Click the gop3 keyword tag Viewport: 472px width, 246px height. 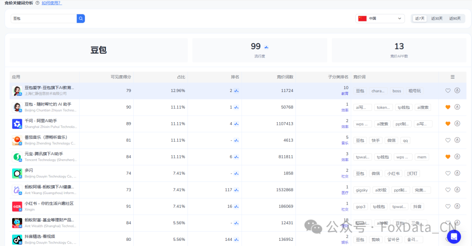pos(360,207)
